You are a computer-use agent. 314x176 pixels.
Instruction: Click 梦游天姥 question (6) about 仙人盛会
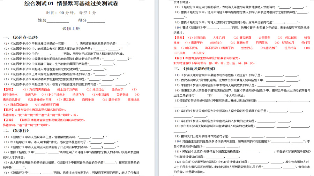[x=238, y=113]
